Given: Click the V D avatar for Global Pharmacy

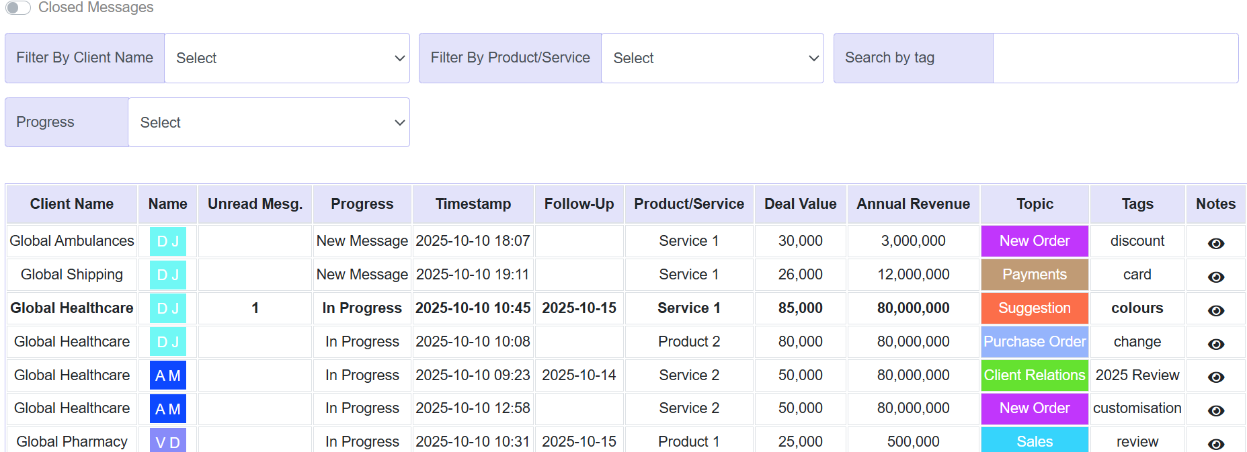Looking at the screenshot, I should click(167, 442).
